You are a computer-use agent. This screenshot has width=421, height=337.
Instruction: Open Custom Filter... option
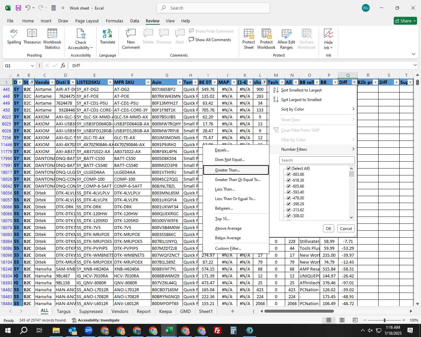[236, 248]
